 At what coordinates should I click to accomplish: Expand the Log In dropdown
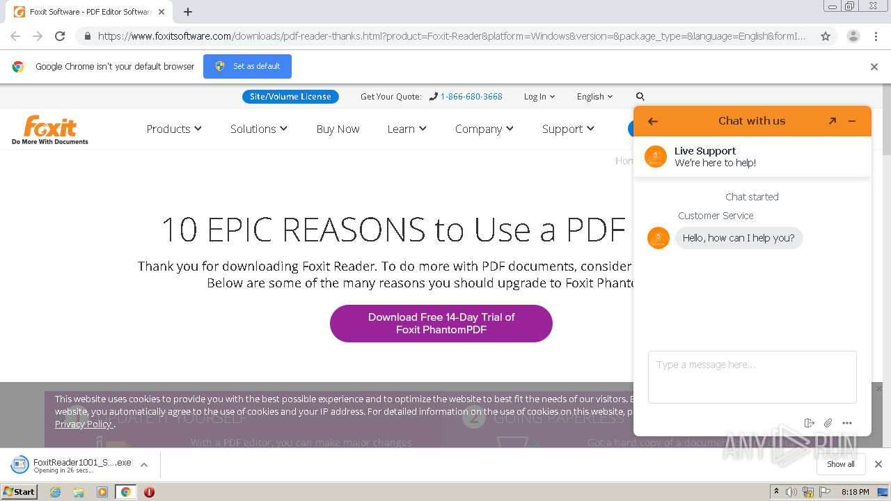(x=539, y=97)
